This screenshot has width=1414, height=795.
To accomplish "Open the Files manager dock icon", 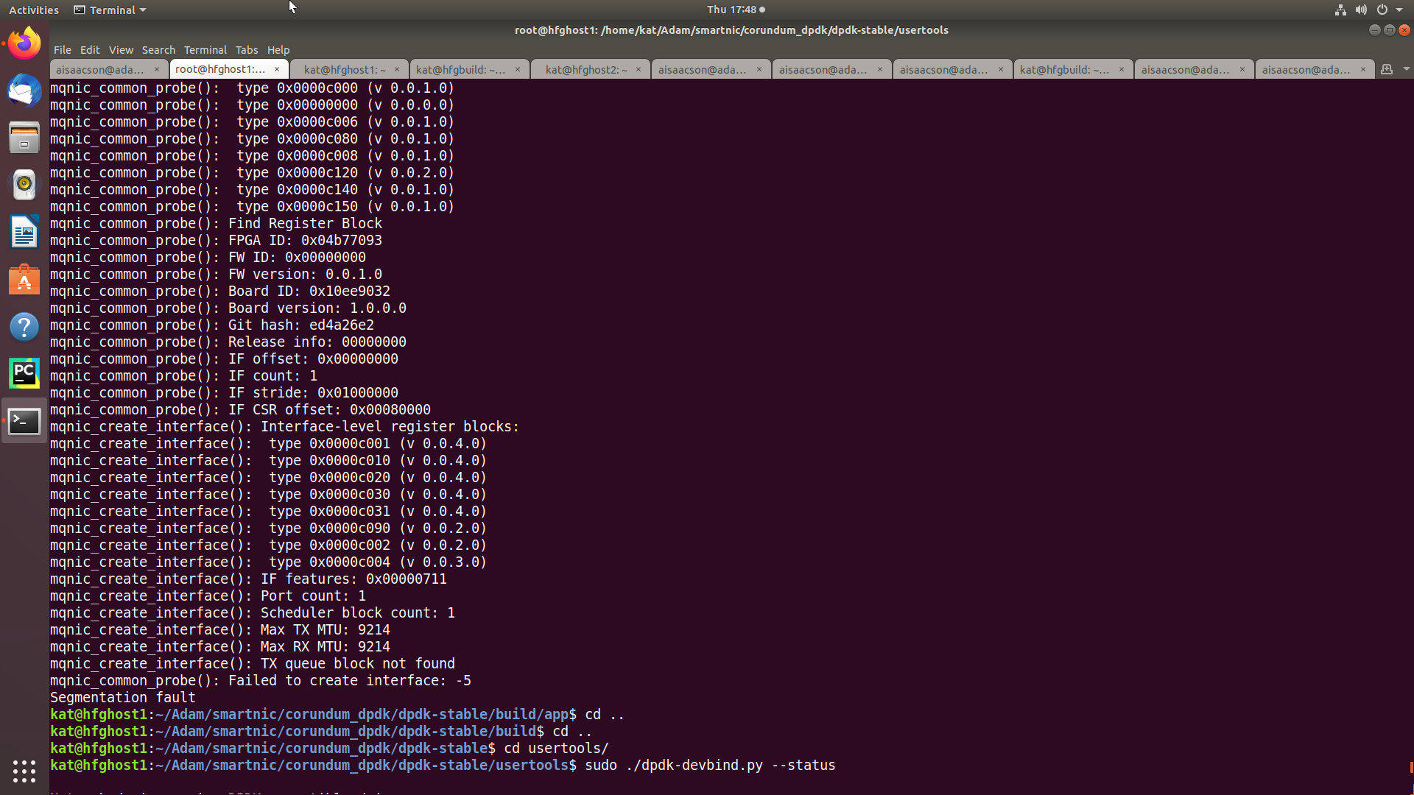I will [24, 138].
